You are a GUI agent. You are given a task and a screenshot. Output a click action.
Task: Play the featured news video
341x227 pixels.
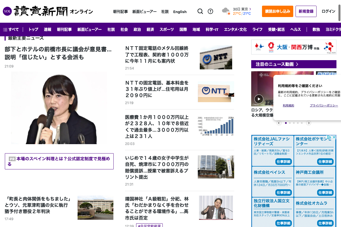coord(259,99)
